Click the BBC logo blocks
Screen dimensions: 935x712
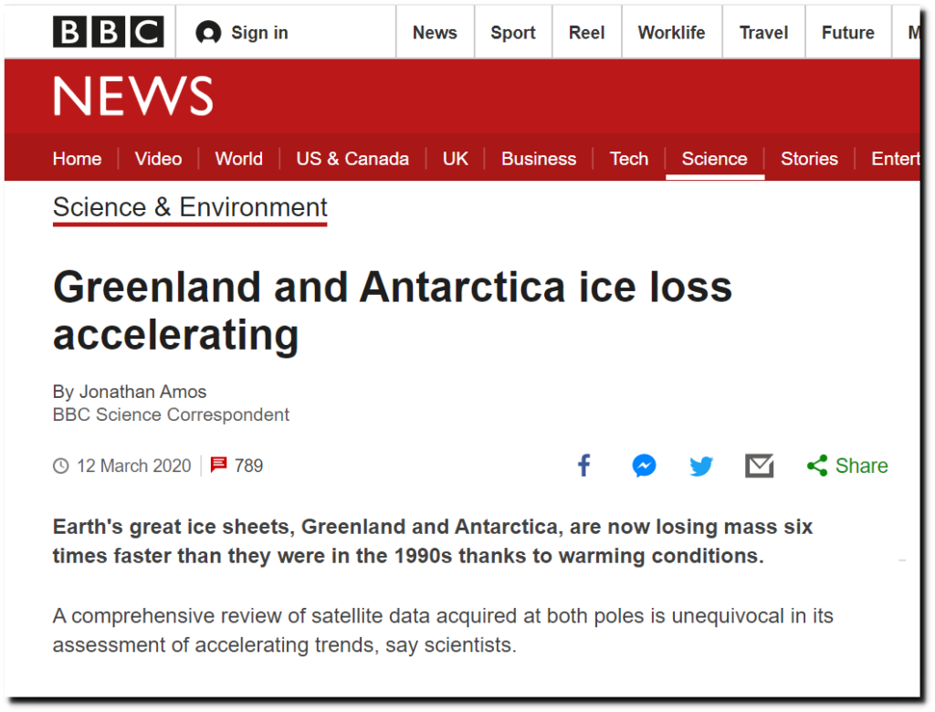click(108, 33)
